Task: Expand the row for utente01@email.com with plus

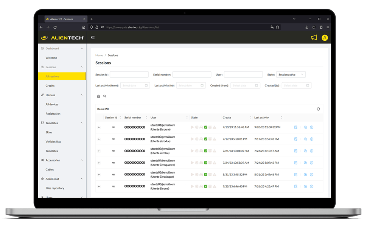Action: pyautogui.click(x=99, y=128)
